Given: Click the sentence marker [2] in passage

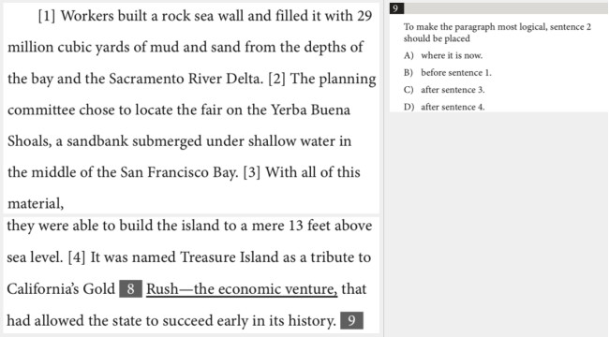Looking at the screenshot, I should pyautogui.click(x=277, y=79).
